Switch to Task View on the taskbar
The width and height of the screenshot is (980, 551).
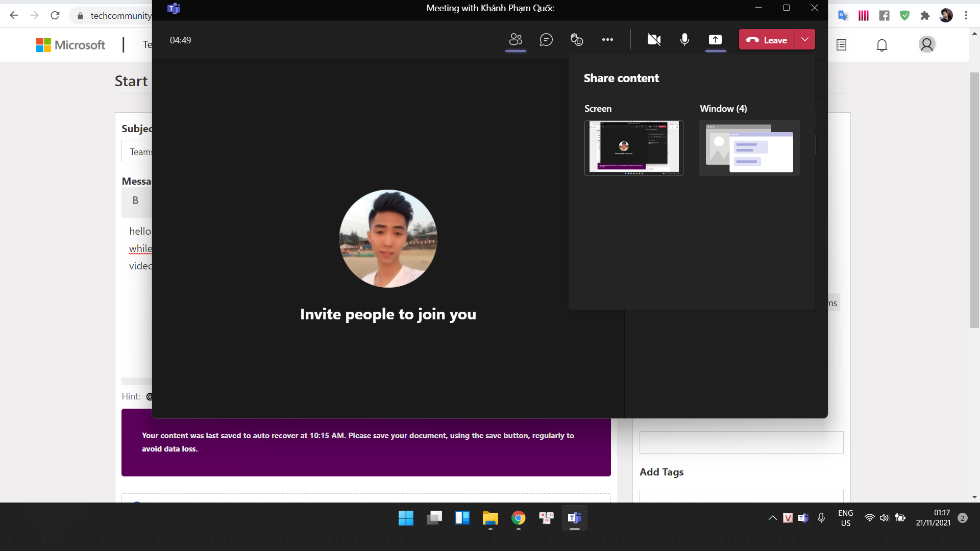coord(434,518)
